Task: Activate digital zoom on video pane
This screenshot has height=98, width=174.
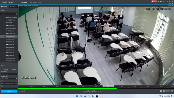Action: coord(171,5)
